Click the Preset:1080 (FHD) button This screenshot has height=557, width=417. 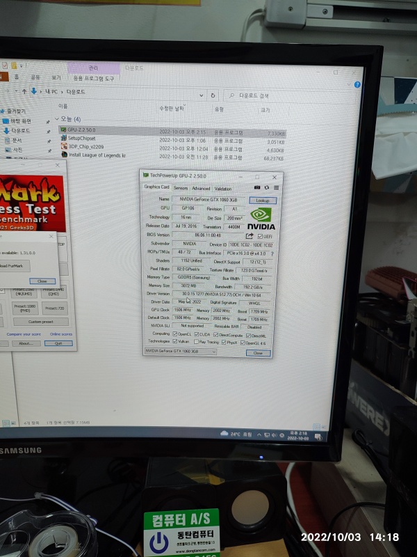tap(25, 308)
